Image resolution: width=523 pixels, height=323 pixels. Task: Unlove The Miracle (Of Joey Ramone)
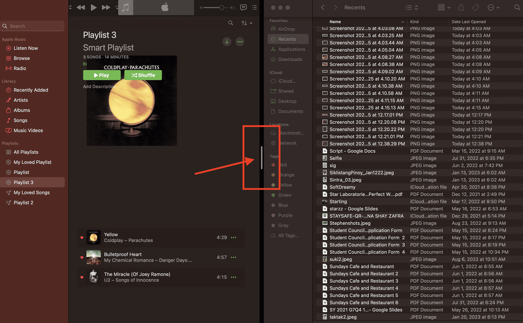point(82,277)
